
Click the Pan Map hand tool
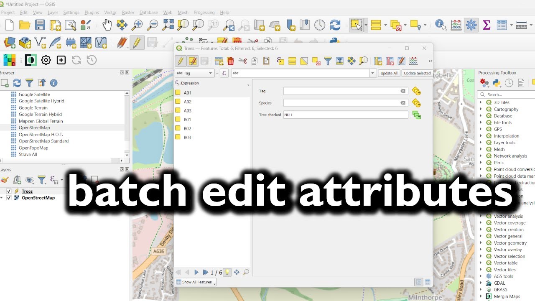[x=107, y=25]
